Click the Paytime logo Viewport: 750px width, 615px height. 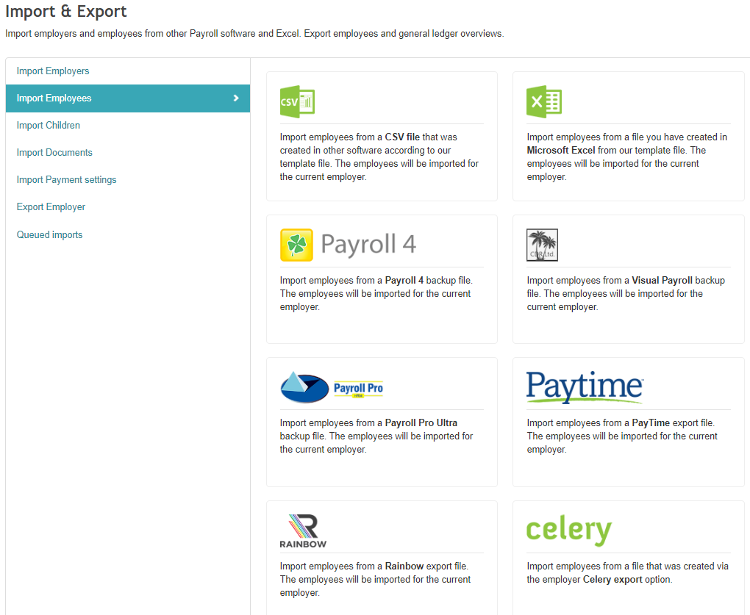pos(585,387)
